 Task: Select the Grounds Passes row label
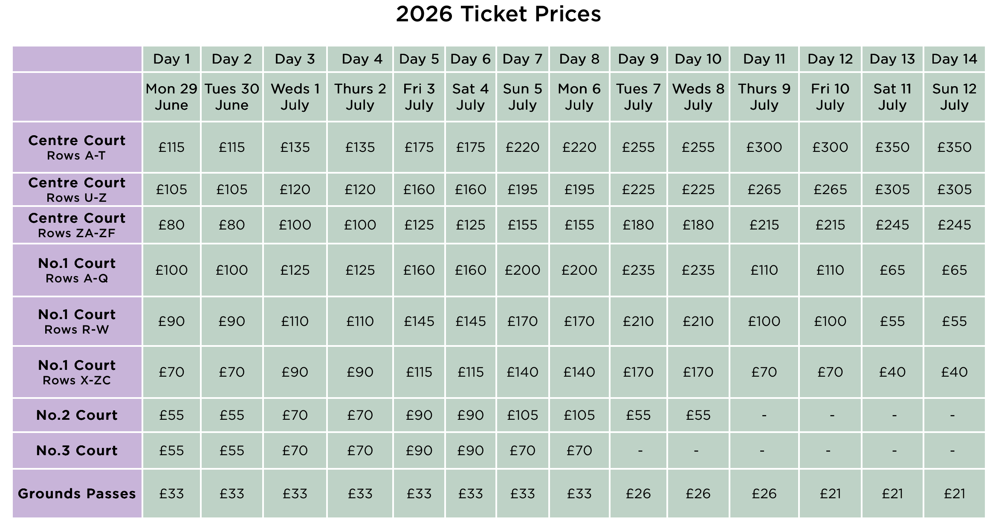point(77,494)
